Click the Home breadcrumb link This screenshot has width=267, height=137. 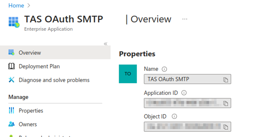point(16,5)
